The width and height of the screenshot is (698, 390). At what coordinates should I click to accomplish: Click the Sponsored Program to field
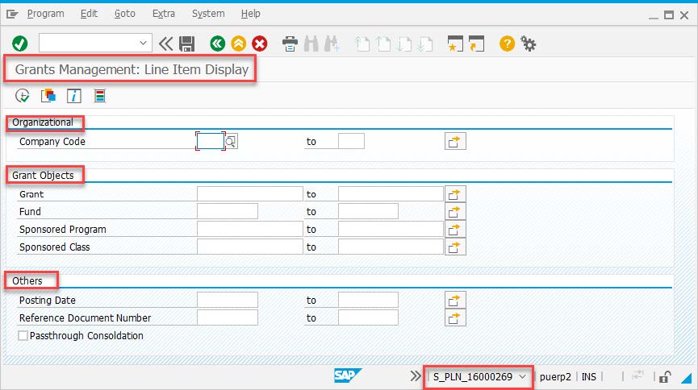(x=391, y=229)
